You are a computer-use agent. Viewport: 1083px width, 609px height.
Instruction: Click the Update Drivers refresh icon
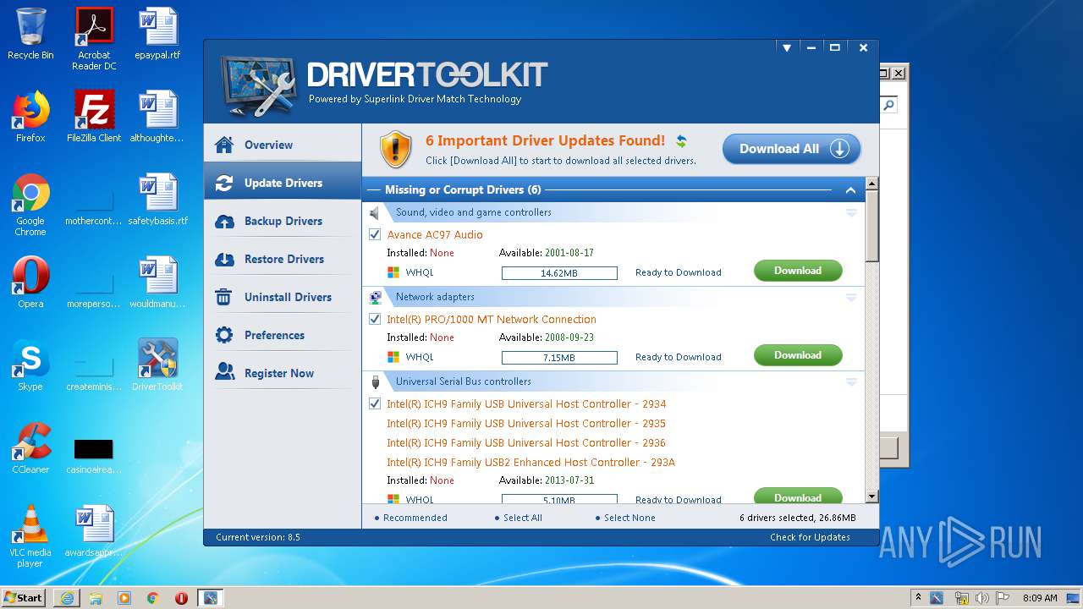click(x=224, y=183)
